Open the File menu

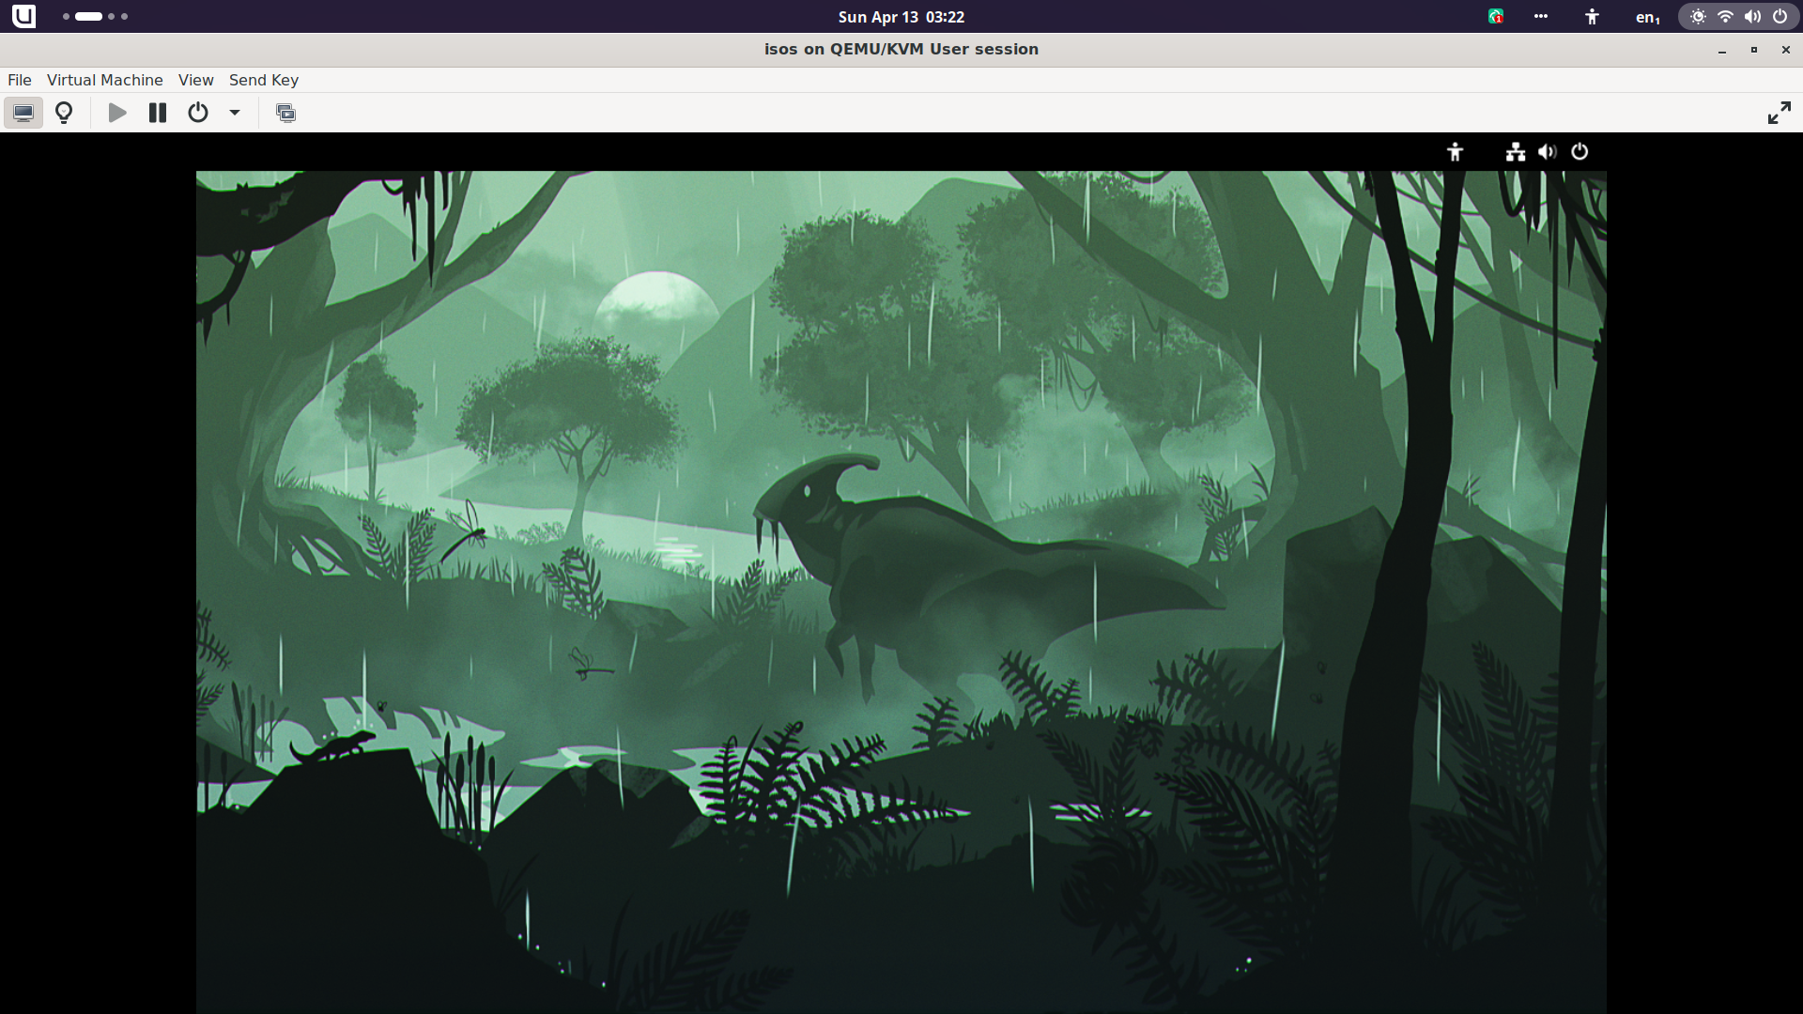tap(20, 80)
